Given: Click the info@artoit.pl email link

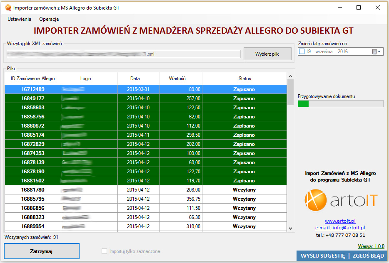Looking at the screenshot, I should pos(340,228).
